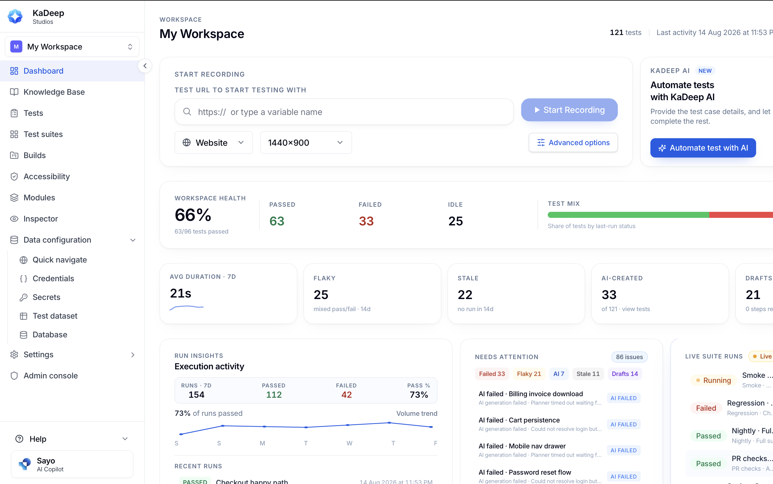Viewport: 773px width, 484px height.
Task: Click the Knowledge Base book icon
Action: point(14,92)
